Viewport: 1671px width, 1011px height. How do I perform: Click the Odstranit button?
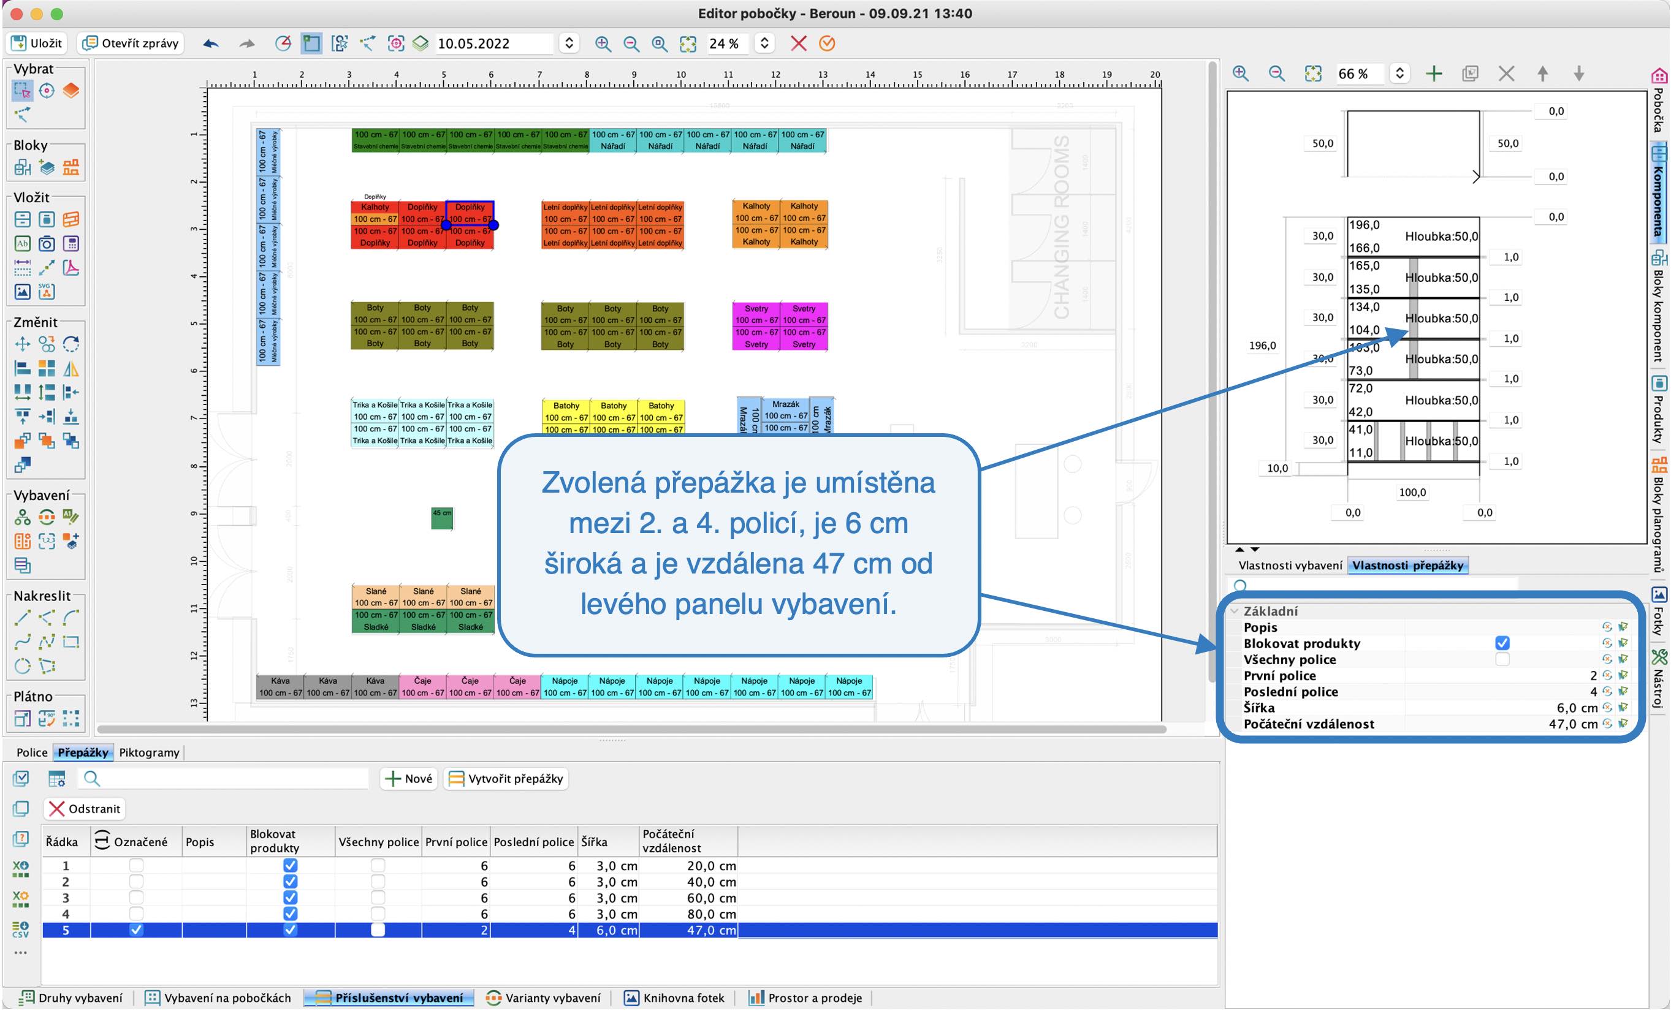tap(85, 808)
